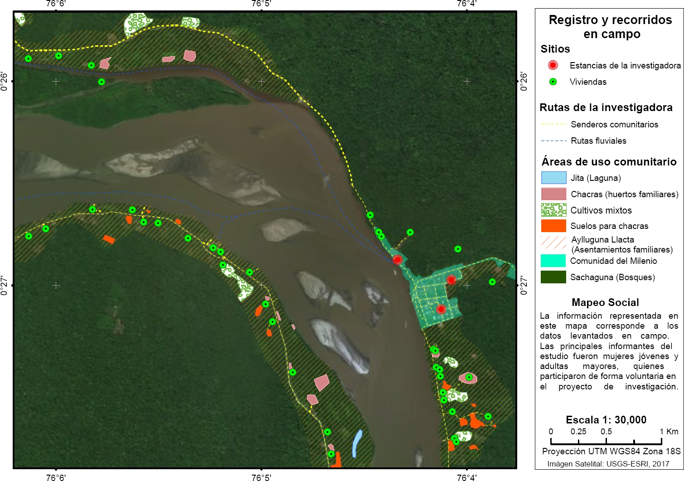Screen dimensions: 684x481
Task: Click the Escala 1: 30,000 label
Action: [x=606, y=420]
